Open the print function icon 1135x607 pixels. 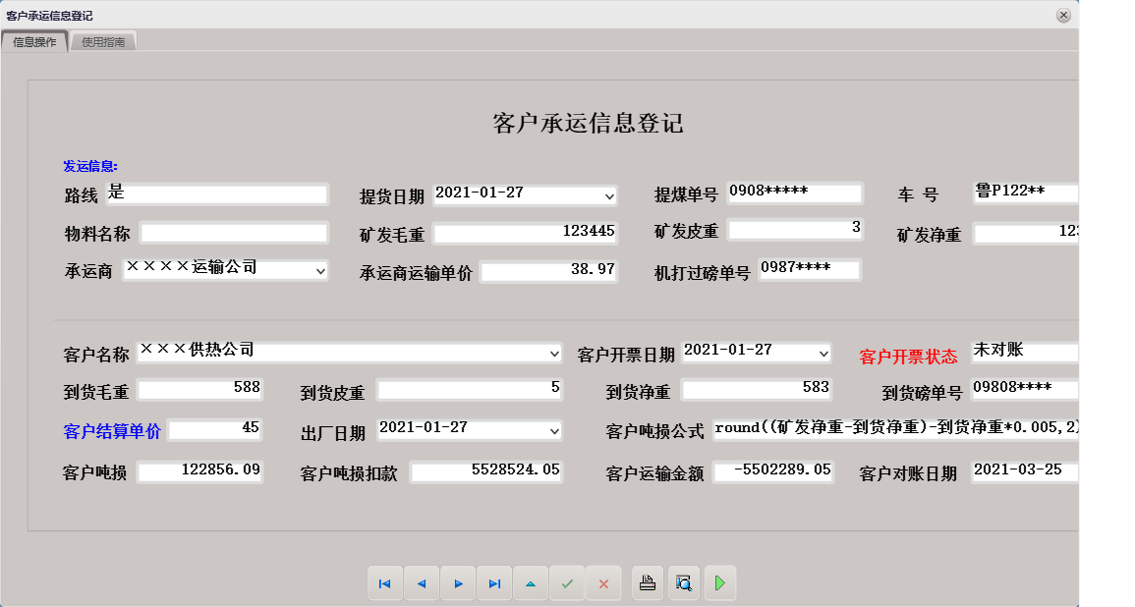tap(647, 582)
